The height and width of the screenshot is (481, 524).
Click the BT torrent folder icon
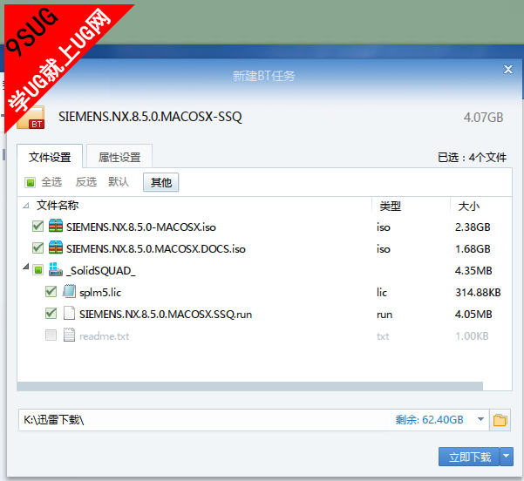(x=31, y=118)
